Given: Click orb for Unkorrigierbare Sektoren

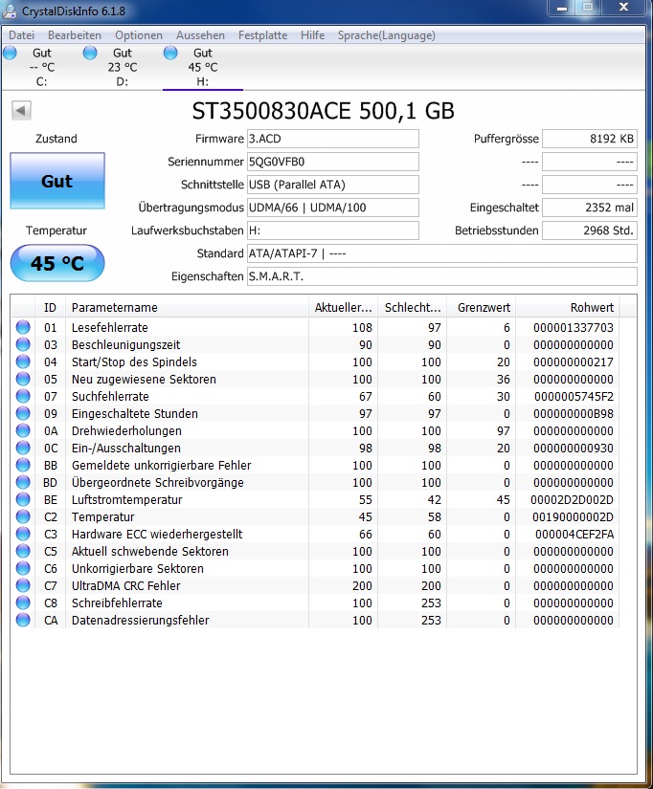Looking at the screenshot, I should (x=23, y=568).
